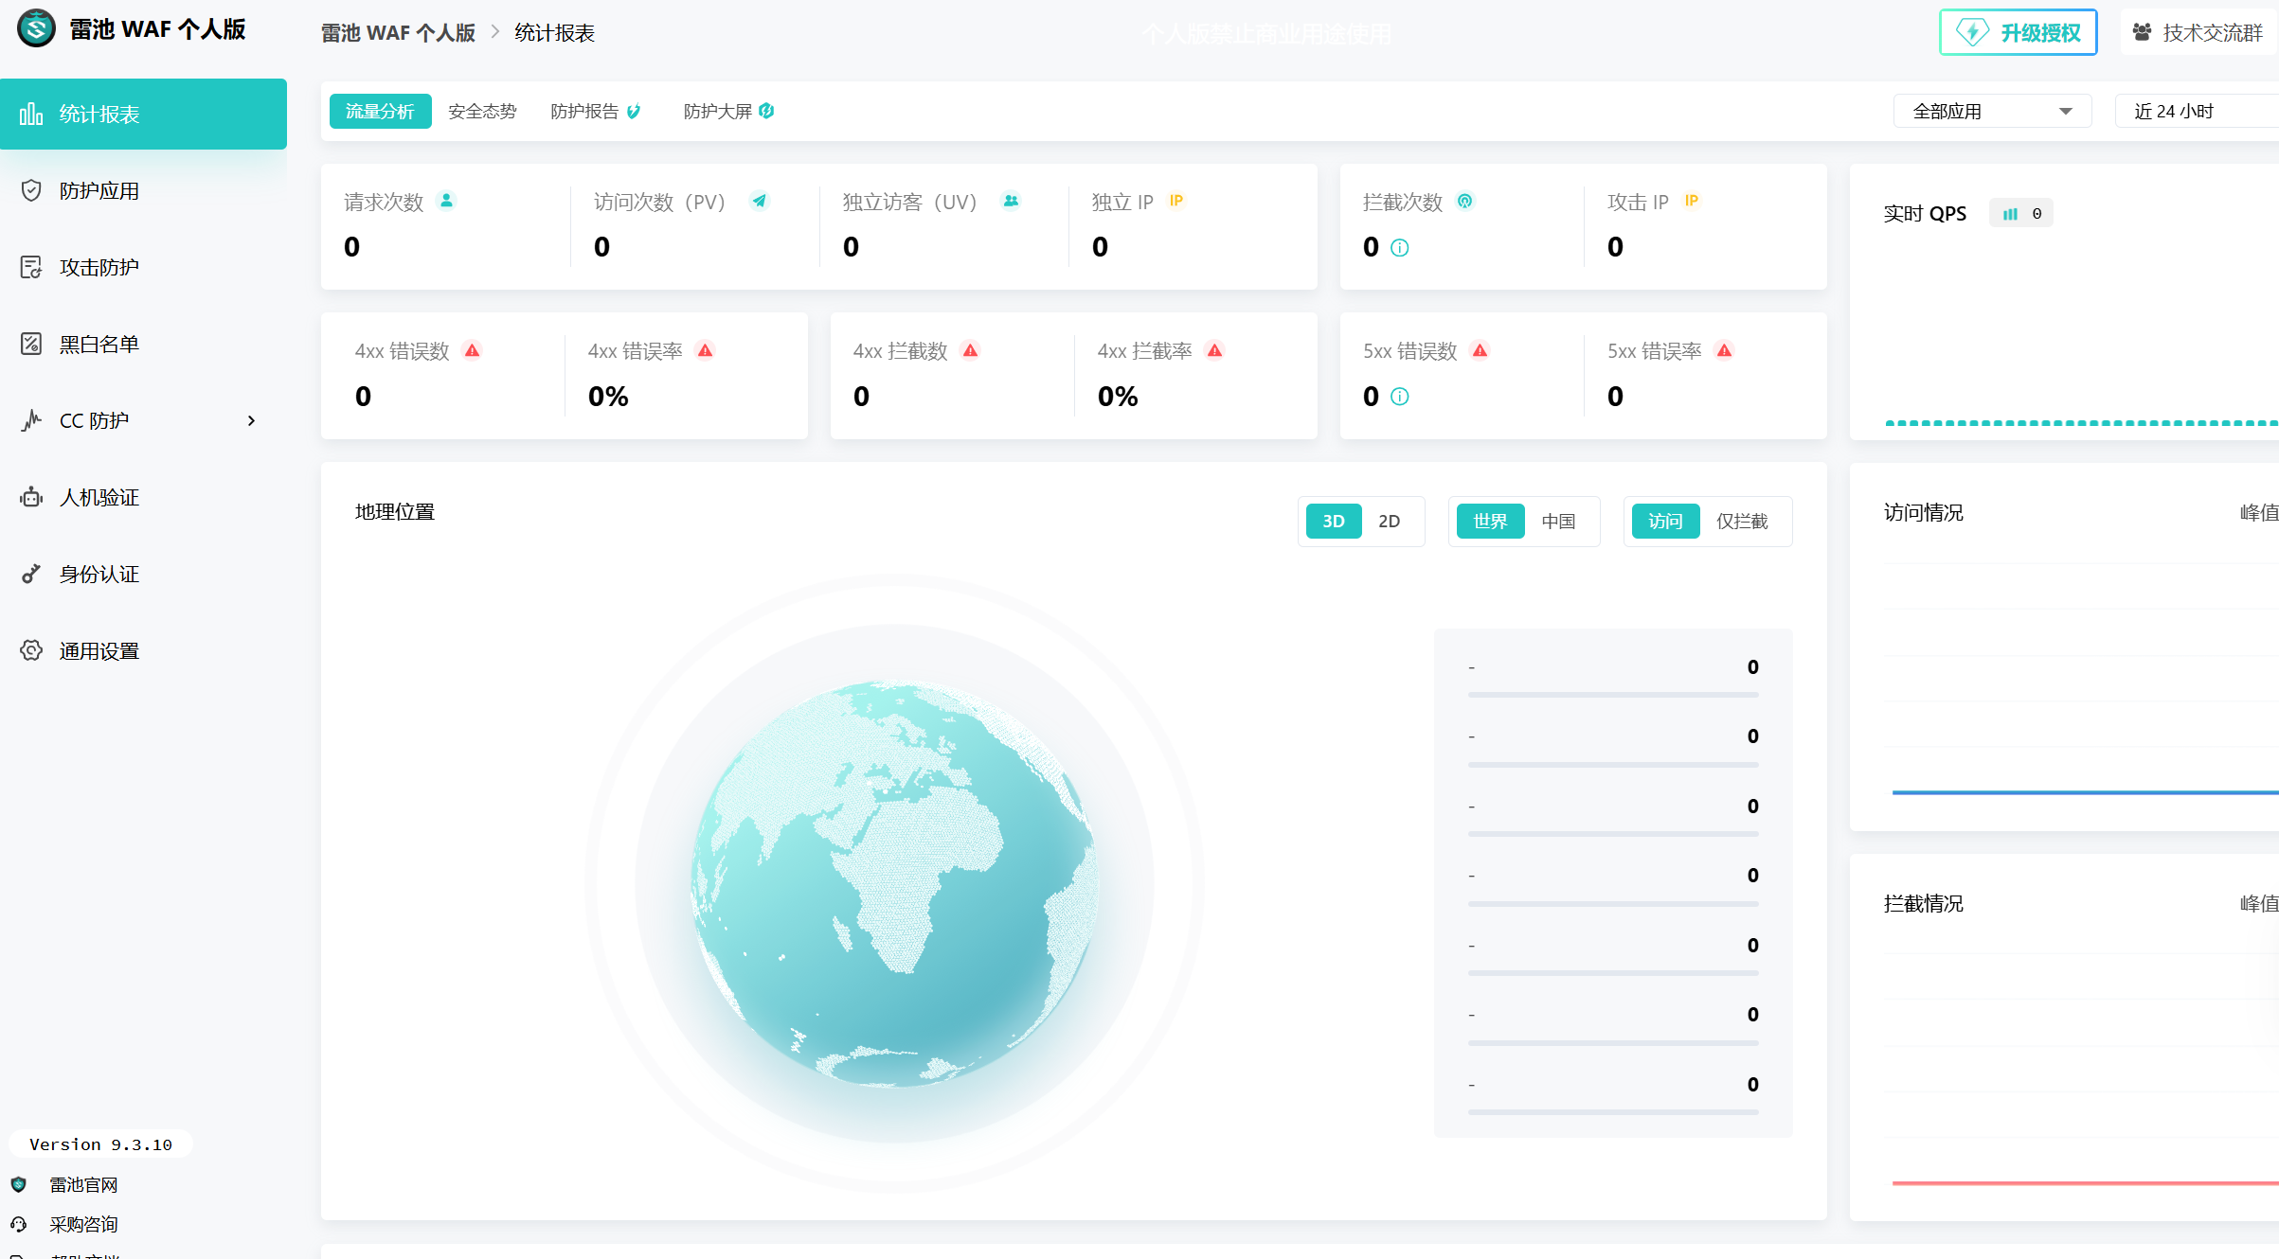The width and height of the screenshot is (2279, 1259).
Task: Select 世界 map scope
Action: pos(1490,522)
